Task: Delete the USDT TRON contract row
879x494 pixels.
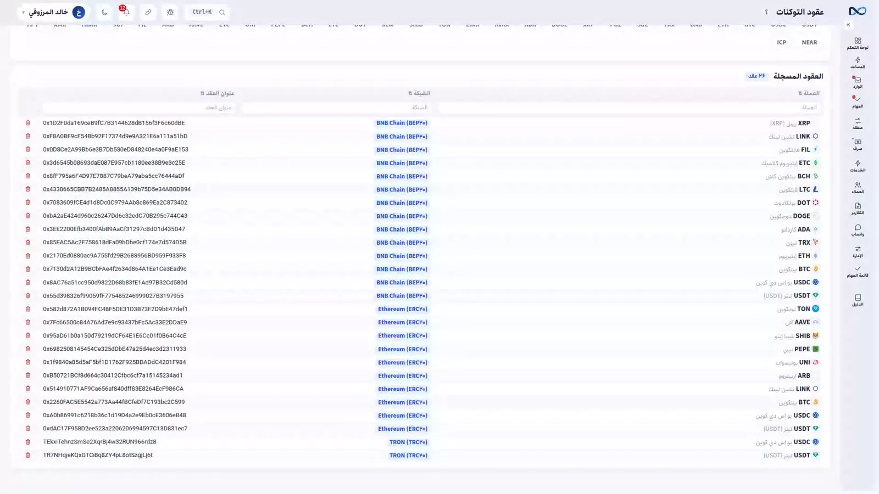Action: tap(27, 455)
